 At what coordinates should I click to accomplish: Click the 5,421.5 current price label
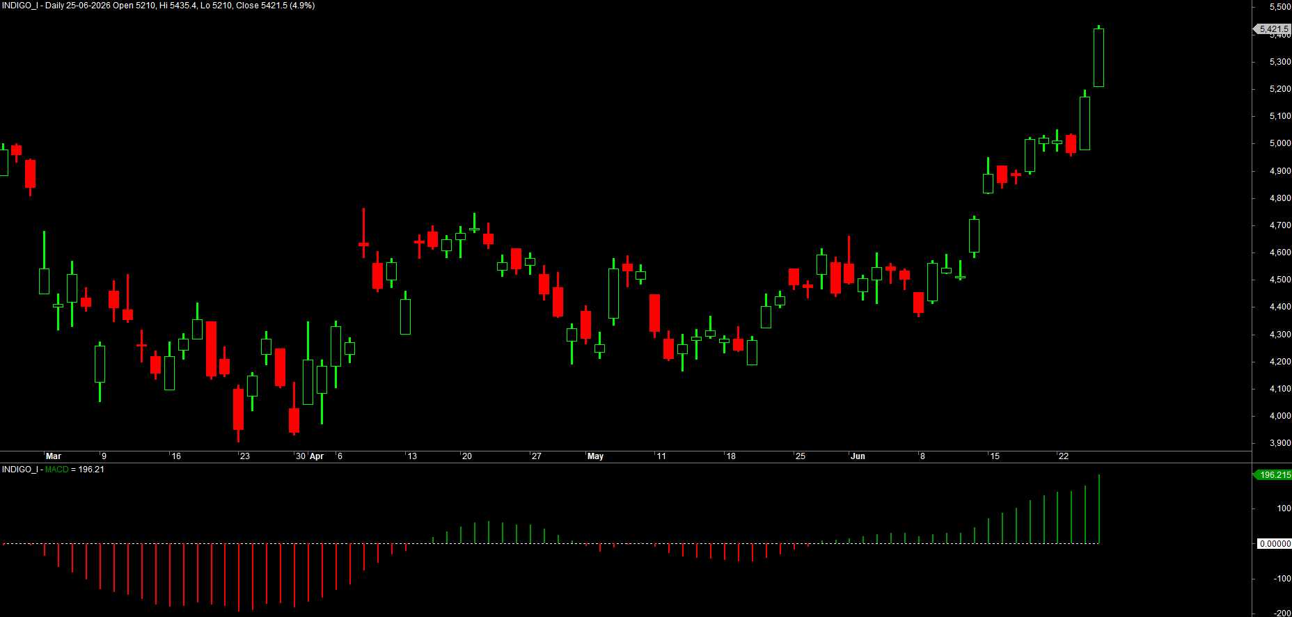(1273, 29)
